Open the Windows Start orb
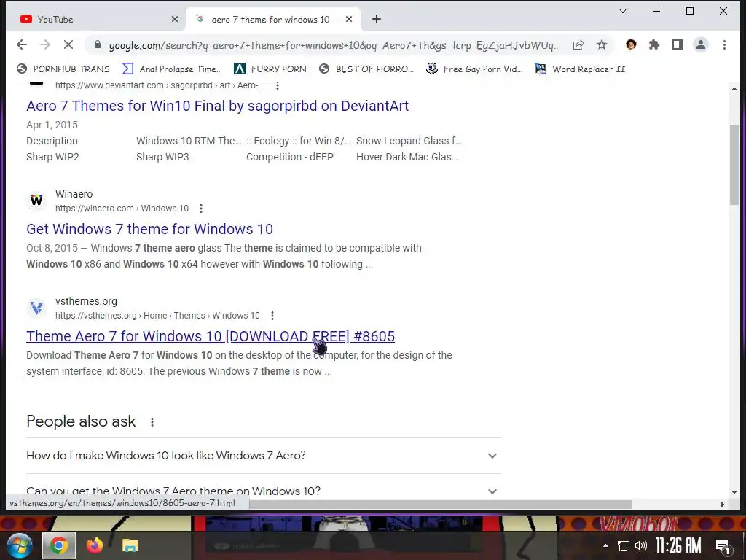 click(19, 545)
